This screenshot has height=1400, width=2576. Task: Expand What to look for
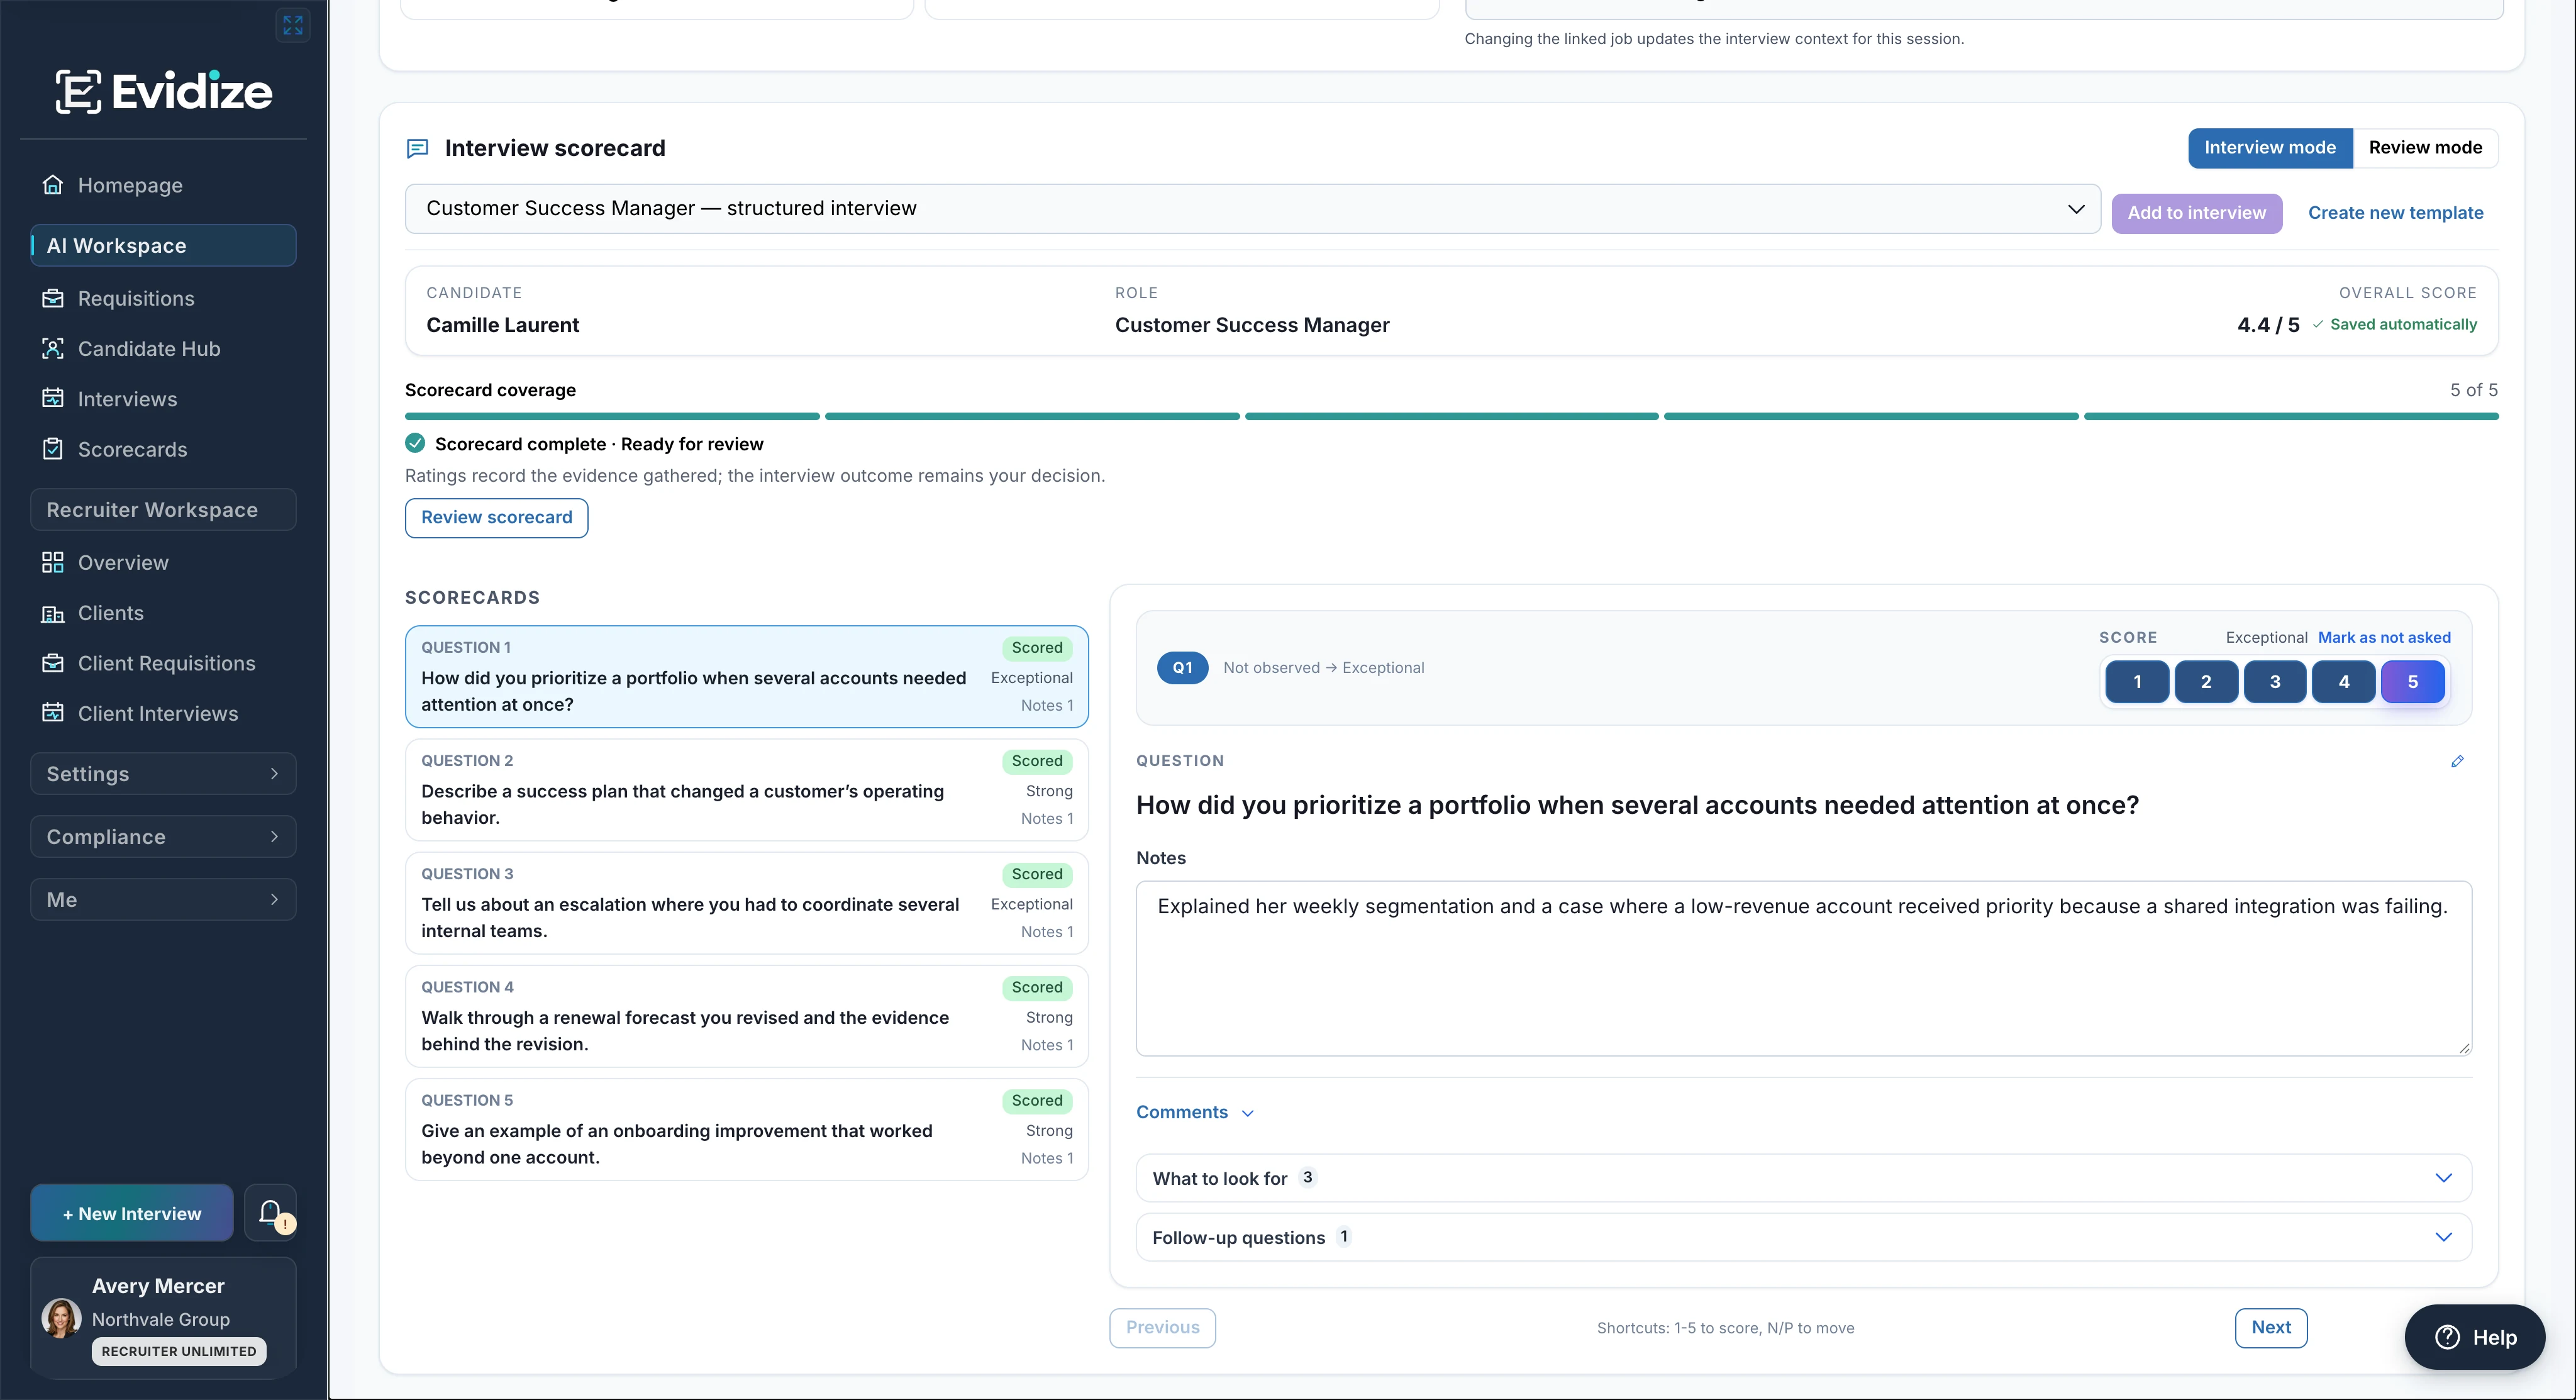(1804, 1178)
